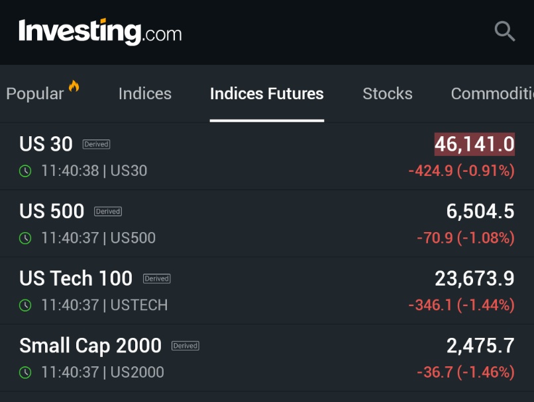
Task: Open the Commodities tab
Action: (x=492, y=94)
